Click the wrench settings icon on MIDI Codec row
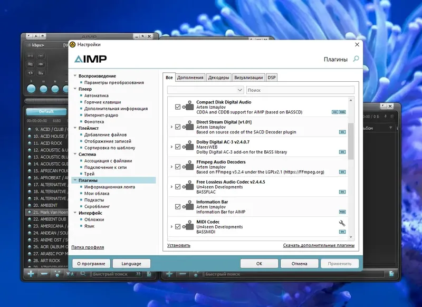 342,223
